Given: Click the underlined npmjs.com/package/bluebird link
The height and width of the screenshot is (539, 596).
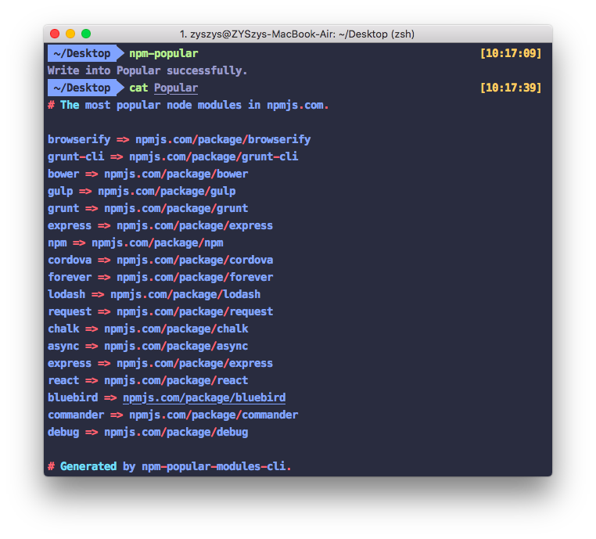Looking at the screenshot, I should coord(204,398).
